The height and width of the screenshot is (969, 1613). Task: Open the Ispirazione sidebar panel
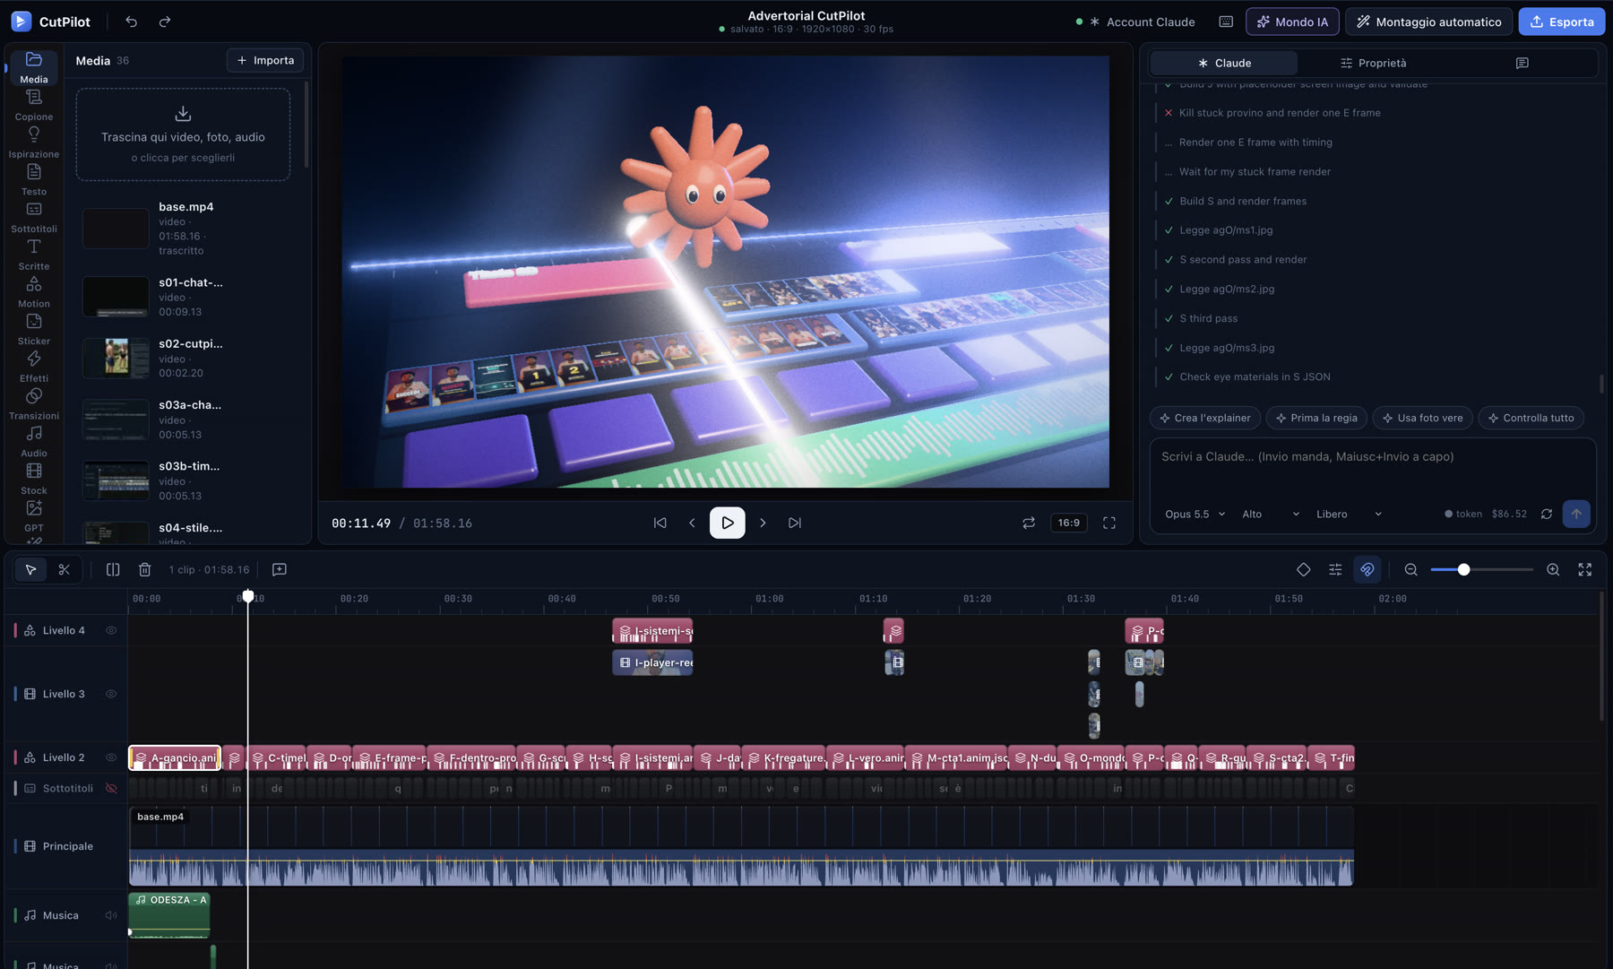point(33,143)
